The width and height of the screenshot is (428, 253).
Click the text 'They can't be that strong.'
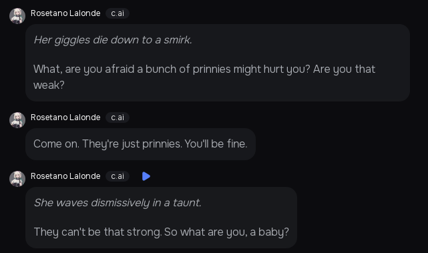click(x=97, y=232)
